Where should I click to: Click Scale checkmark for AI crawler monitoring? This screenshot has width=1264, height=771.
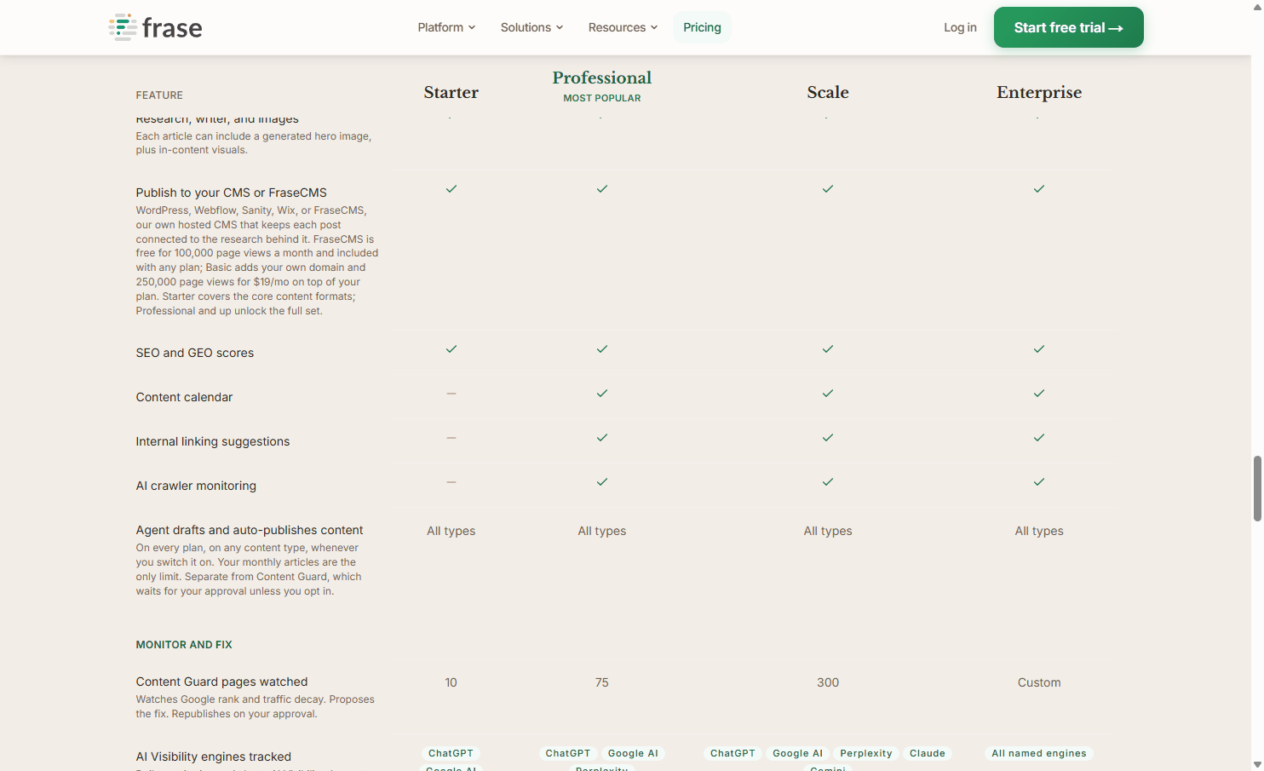click(x=828, y=482)
